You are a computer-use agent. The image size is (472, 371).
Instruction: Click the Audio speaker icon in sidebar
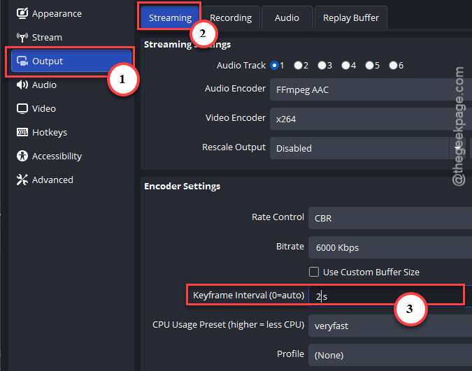coord(22,85)
